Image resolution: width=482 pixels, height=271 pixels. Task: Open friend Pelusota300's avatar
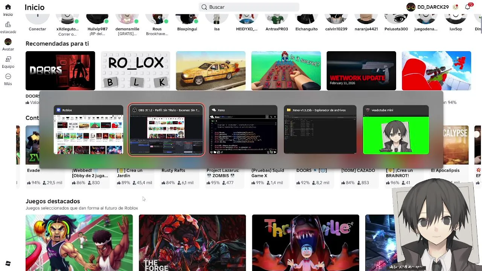pos(396,19)
